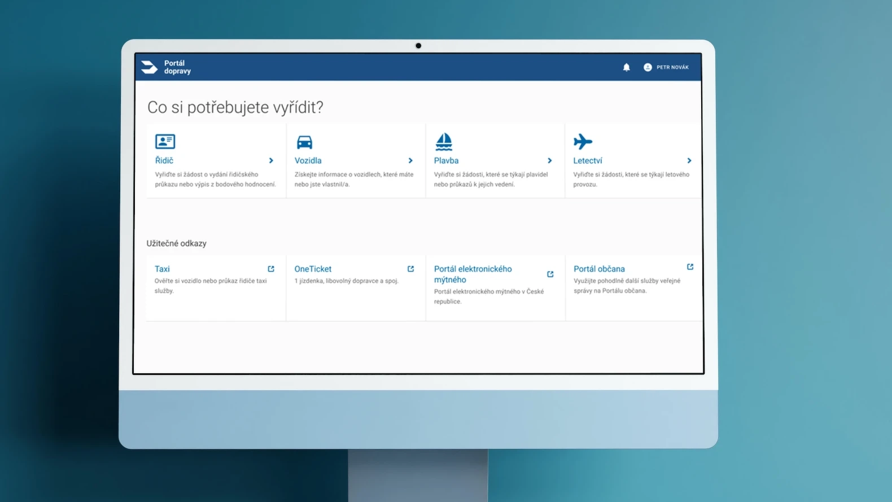The height and width of the screenshot is (502, 892).
Task: Open the notifications bell
Action: 626,67
